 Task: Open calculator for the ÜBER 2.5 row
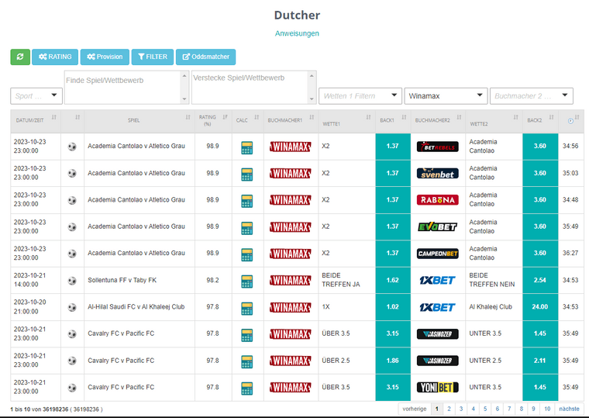246,361
